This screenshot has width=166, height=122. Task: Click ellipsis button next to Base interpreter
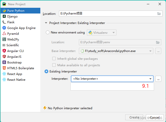pos(158,51)
